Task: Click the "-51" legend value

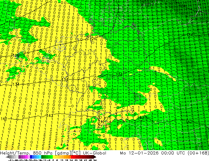Action: tap(10, 160)
